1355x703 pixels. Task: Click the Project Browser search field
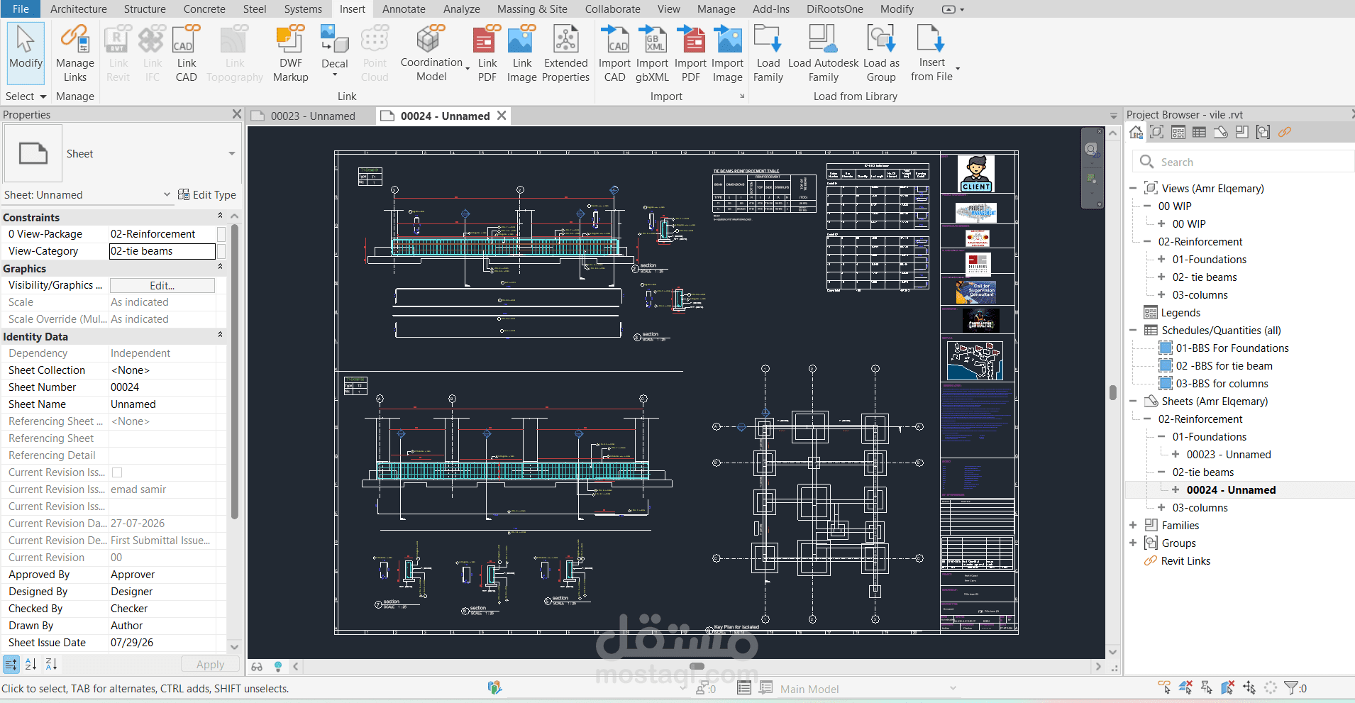(x=1243, y=162)
